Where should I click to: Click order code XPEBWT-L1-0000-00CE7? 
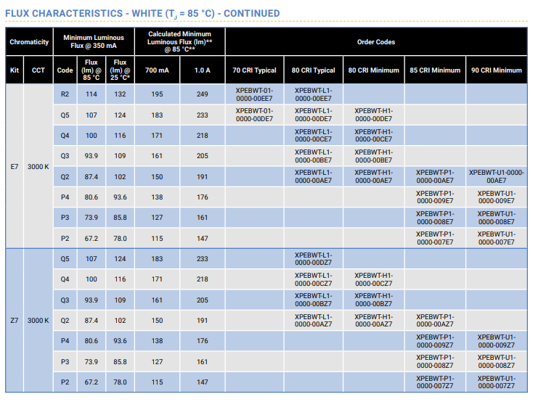[x=314, y=135]
